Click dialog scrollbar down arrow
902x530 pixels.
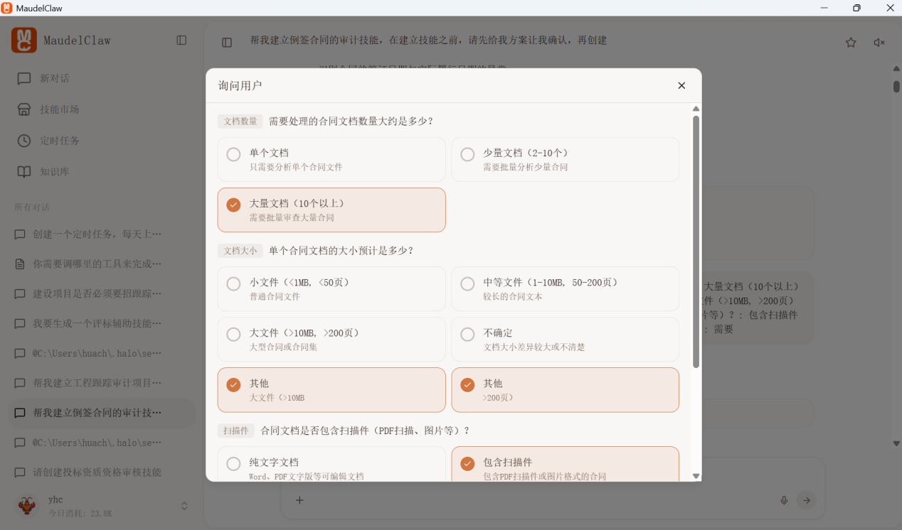coord(696,476)
